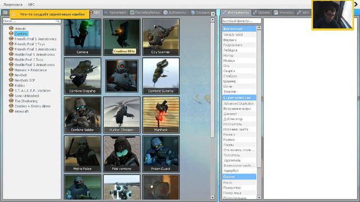
Task: Spawn the City Scanner NPC
Action: (161, 37)
